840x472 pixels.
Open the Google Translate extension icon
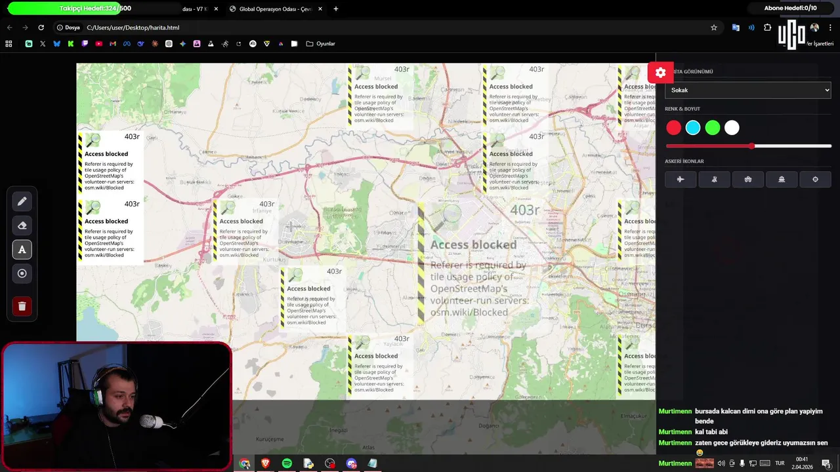pos(736,28)
